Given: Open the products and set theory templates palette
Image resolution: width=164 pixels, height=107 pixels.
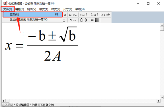Looking at the screenshot, I should tap(84, 20).
